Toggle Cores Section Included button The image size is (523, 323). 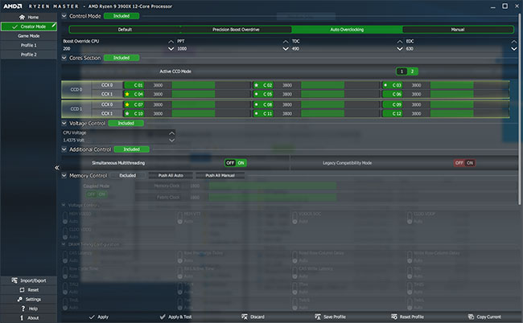[x=121, y=58]
